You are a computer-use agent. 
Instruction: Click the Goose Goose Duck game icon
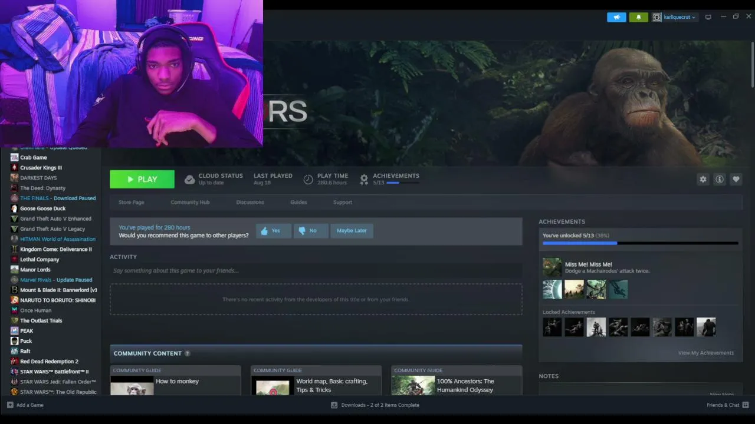coord(14,208)
